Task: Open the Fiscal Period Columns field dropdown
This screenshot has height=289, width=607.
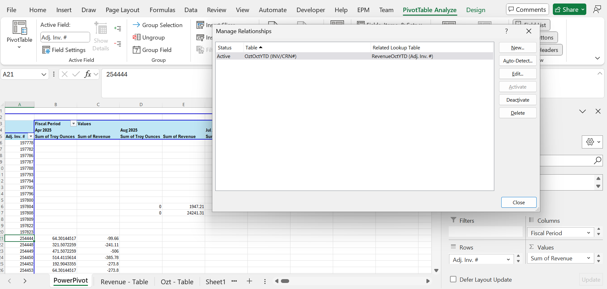Action: tap(589, 233)
